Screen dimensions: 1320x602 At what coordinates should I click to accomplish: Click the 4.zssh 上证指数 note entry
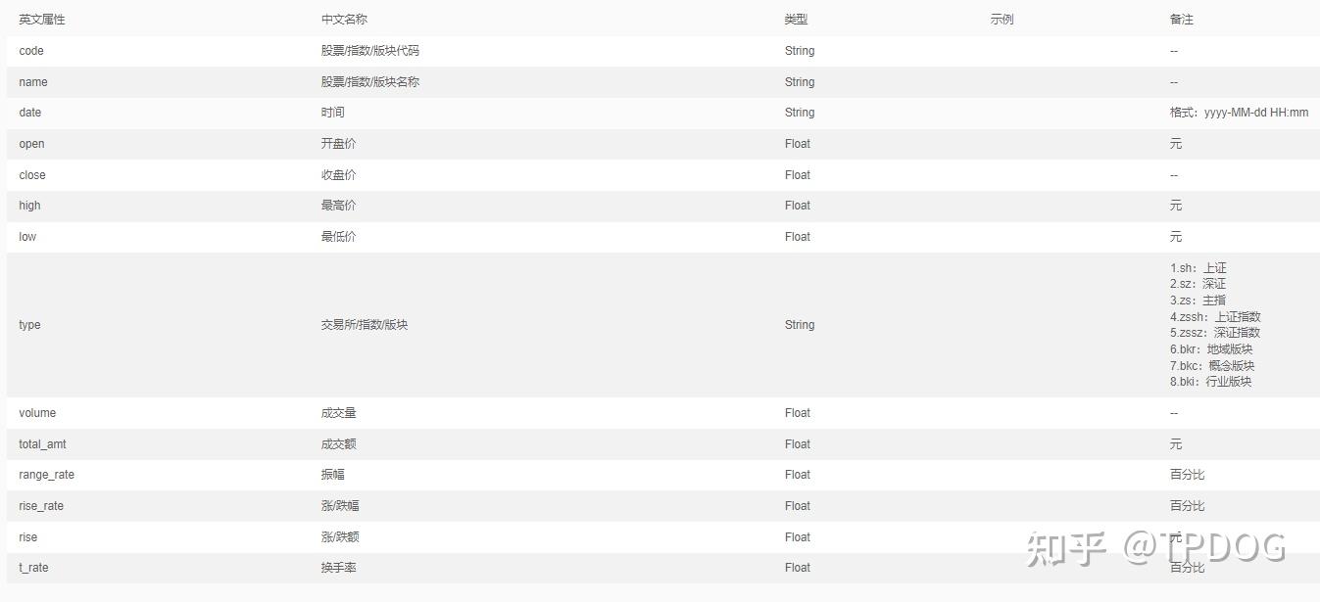1215,317
